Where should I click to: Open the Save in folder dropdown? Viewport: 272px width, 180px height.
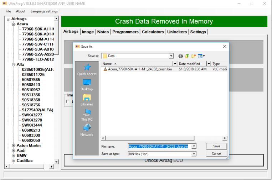tap(171, 56)
